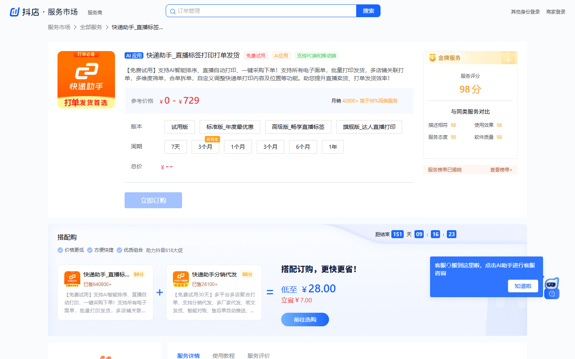This screenshot has width=575, height=359.
Task: Go to 全部服务 breadcrumb
Action: point(91,27)
